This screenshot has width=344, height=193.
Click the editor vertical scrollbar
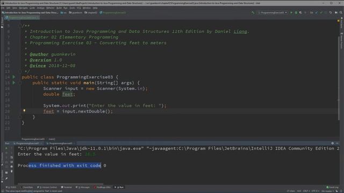pyautogui.click(x=339, y=78)
